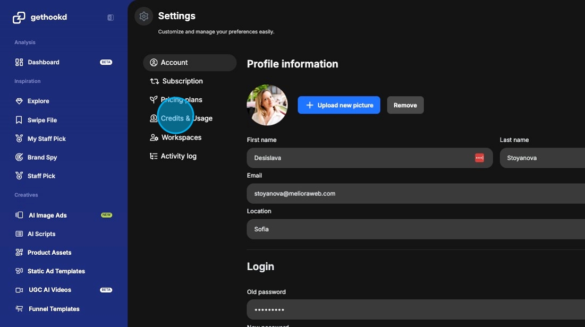The image size is (585, 327).
Task: Open the Brand Spy tool
Action: click(42, 157)
